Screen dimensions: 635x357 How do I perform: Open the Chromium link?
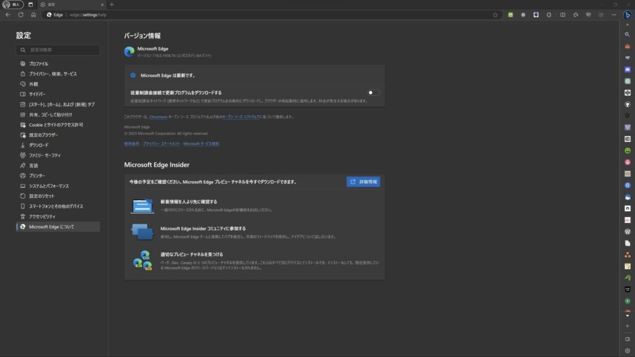tap(158, 117)
